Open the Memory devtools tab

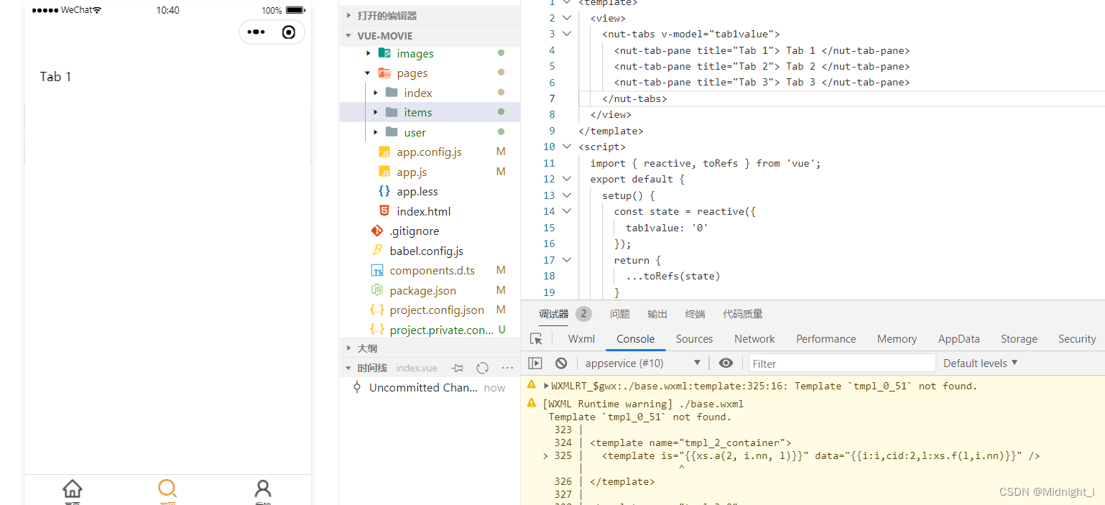coord(897,339)
